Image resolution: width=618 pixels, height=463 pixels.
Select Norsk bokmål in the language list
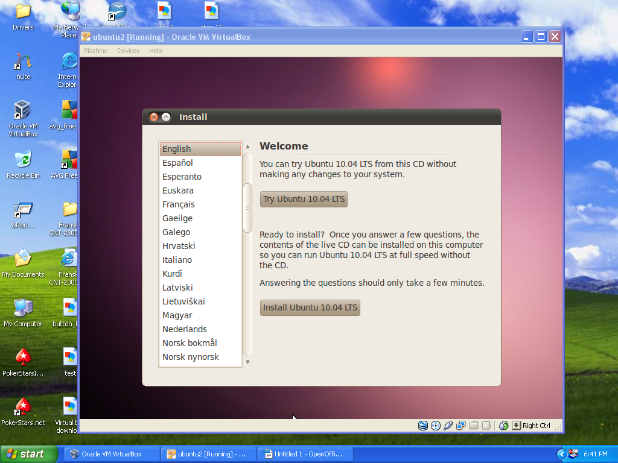(x=200, y=343)
